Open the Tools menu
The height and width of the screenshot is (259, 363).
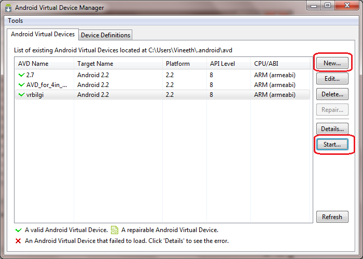pyautogui.click(x=15, y=21)
